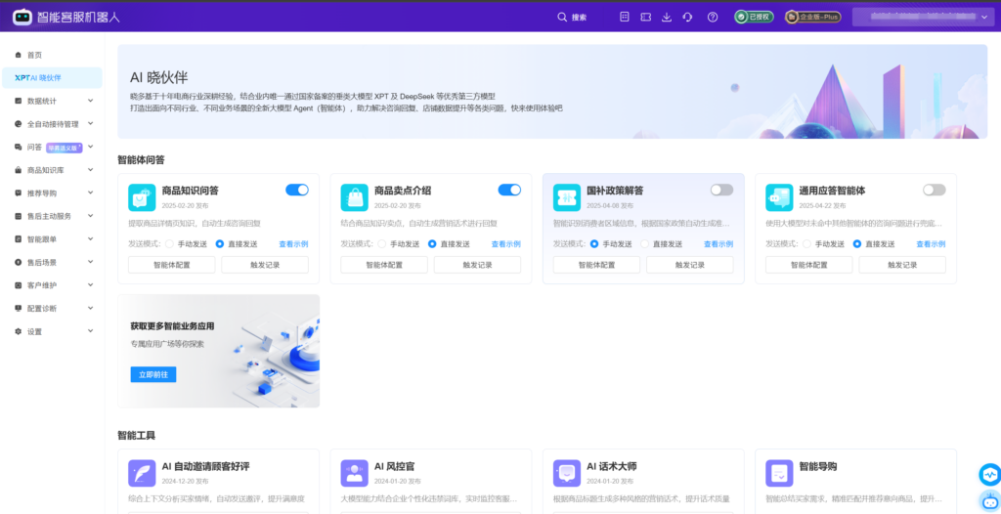
Task: Expand the 问答 chevron
Action: (x=90, y=147)
